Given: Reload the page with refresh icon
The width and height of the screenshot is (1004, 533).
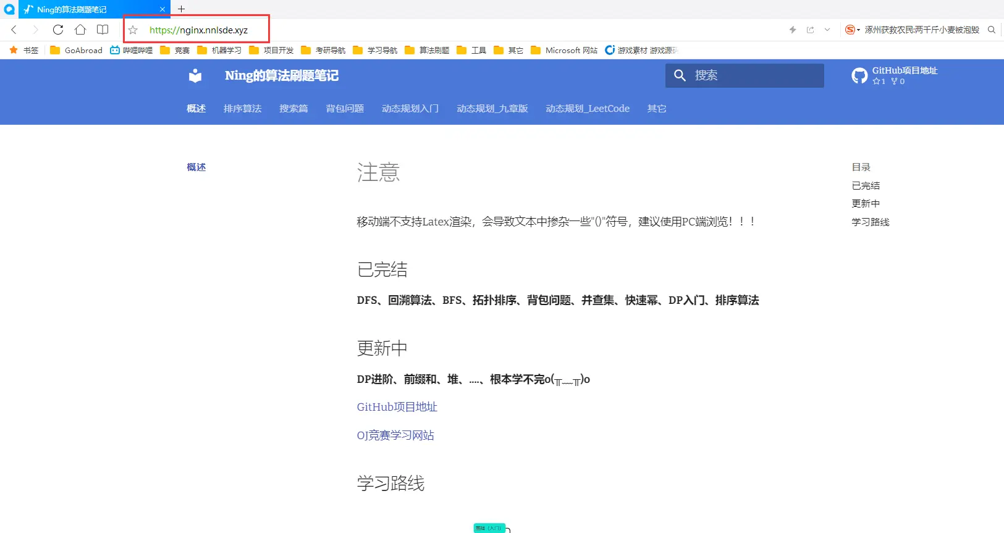Looking at the screenshot, I should point(58,30).
